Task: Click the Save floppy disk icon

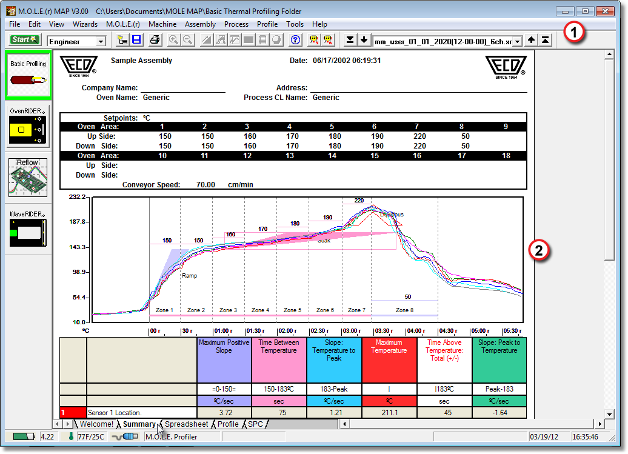Action: point(136,40)
